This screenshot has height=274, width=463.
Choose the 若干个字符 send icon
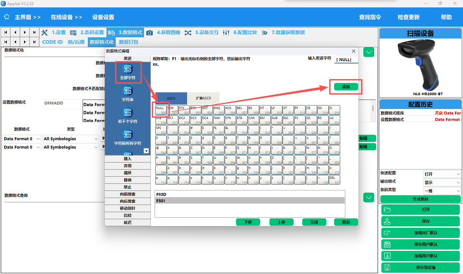coord(128,113)
